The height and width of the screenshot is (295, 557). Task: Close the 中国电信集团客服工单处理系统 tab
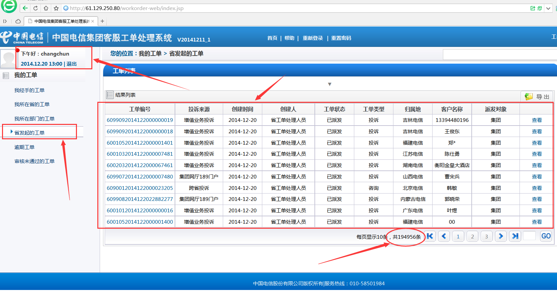[93, 21]
